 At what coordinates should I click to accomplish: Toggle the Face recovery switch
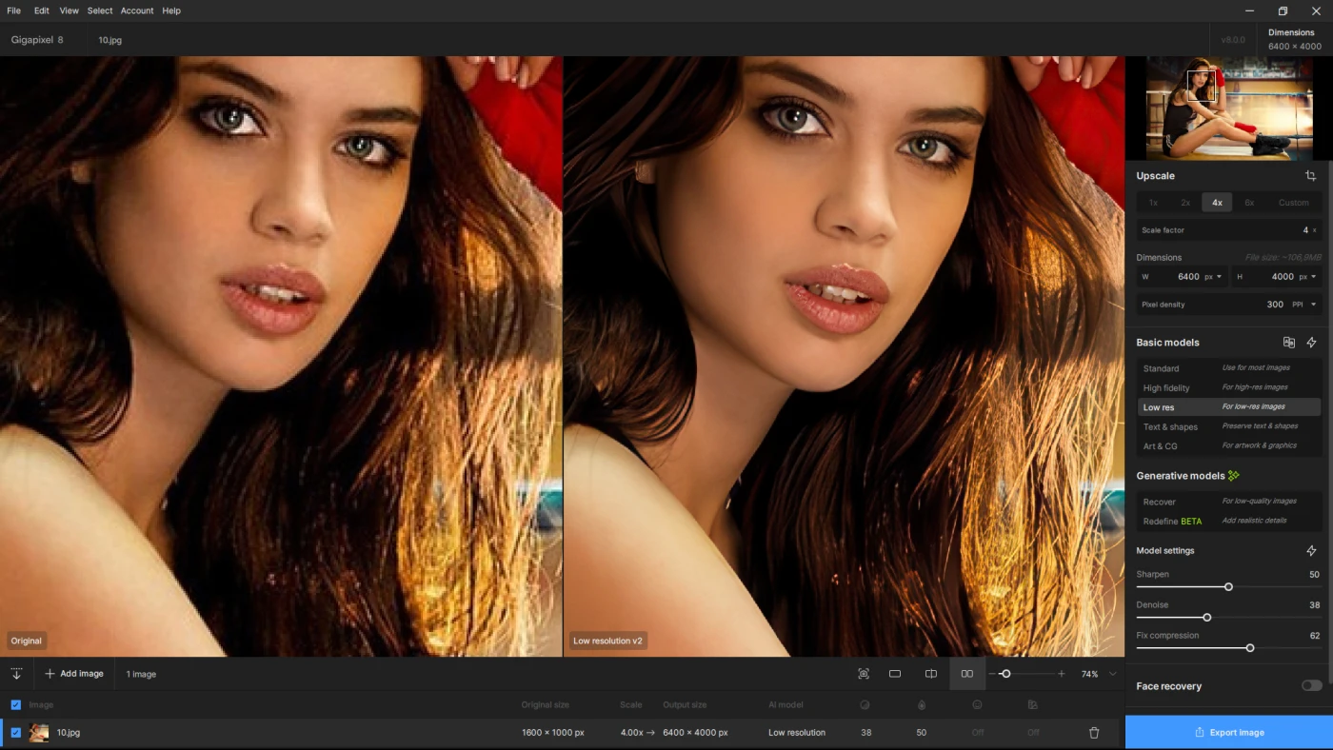point(1311,685)
